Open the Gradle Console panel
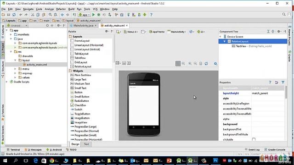This screenshot has height=165, width=294. click(275, 150)
